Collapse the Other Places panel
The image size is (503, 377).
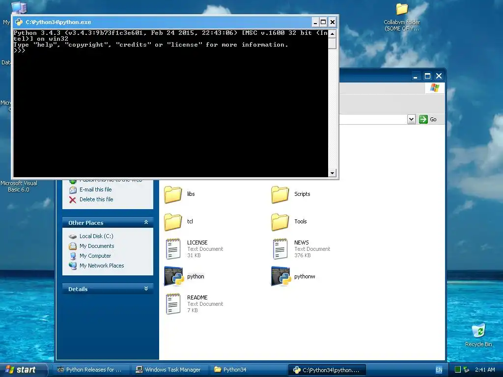(146, 222)
